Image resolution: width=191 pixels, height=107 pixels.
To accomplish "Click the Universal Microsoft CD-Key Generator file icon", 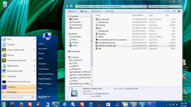I will click(x=97, y=40).
